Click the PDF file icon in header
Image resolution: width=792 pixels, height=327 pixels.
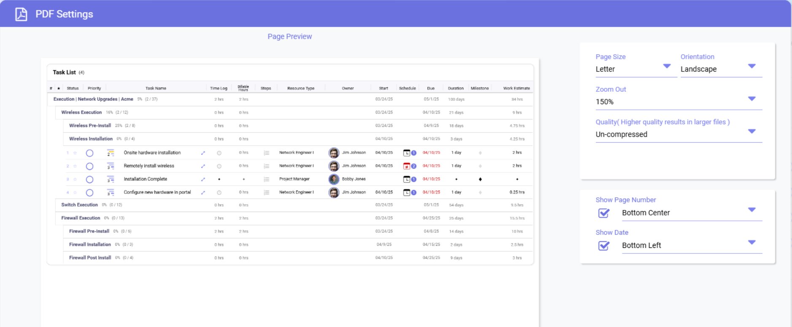pyautogui.click(x=21, y=14)
